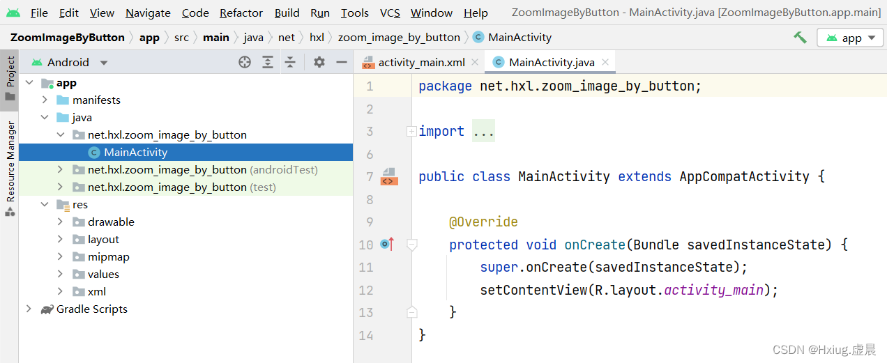
Task: Open the Code menu
Action: [195, 13]
